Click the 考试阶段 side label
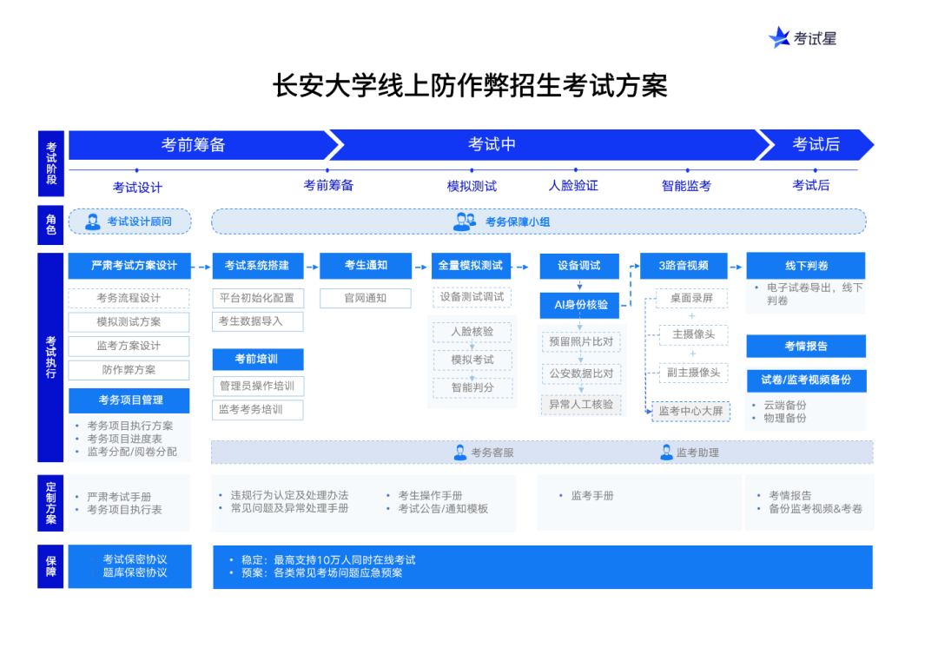 tap(51, 163)
